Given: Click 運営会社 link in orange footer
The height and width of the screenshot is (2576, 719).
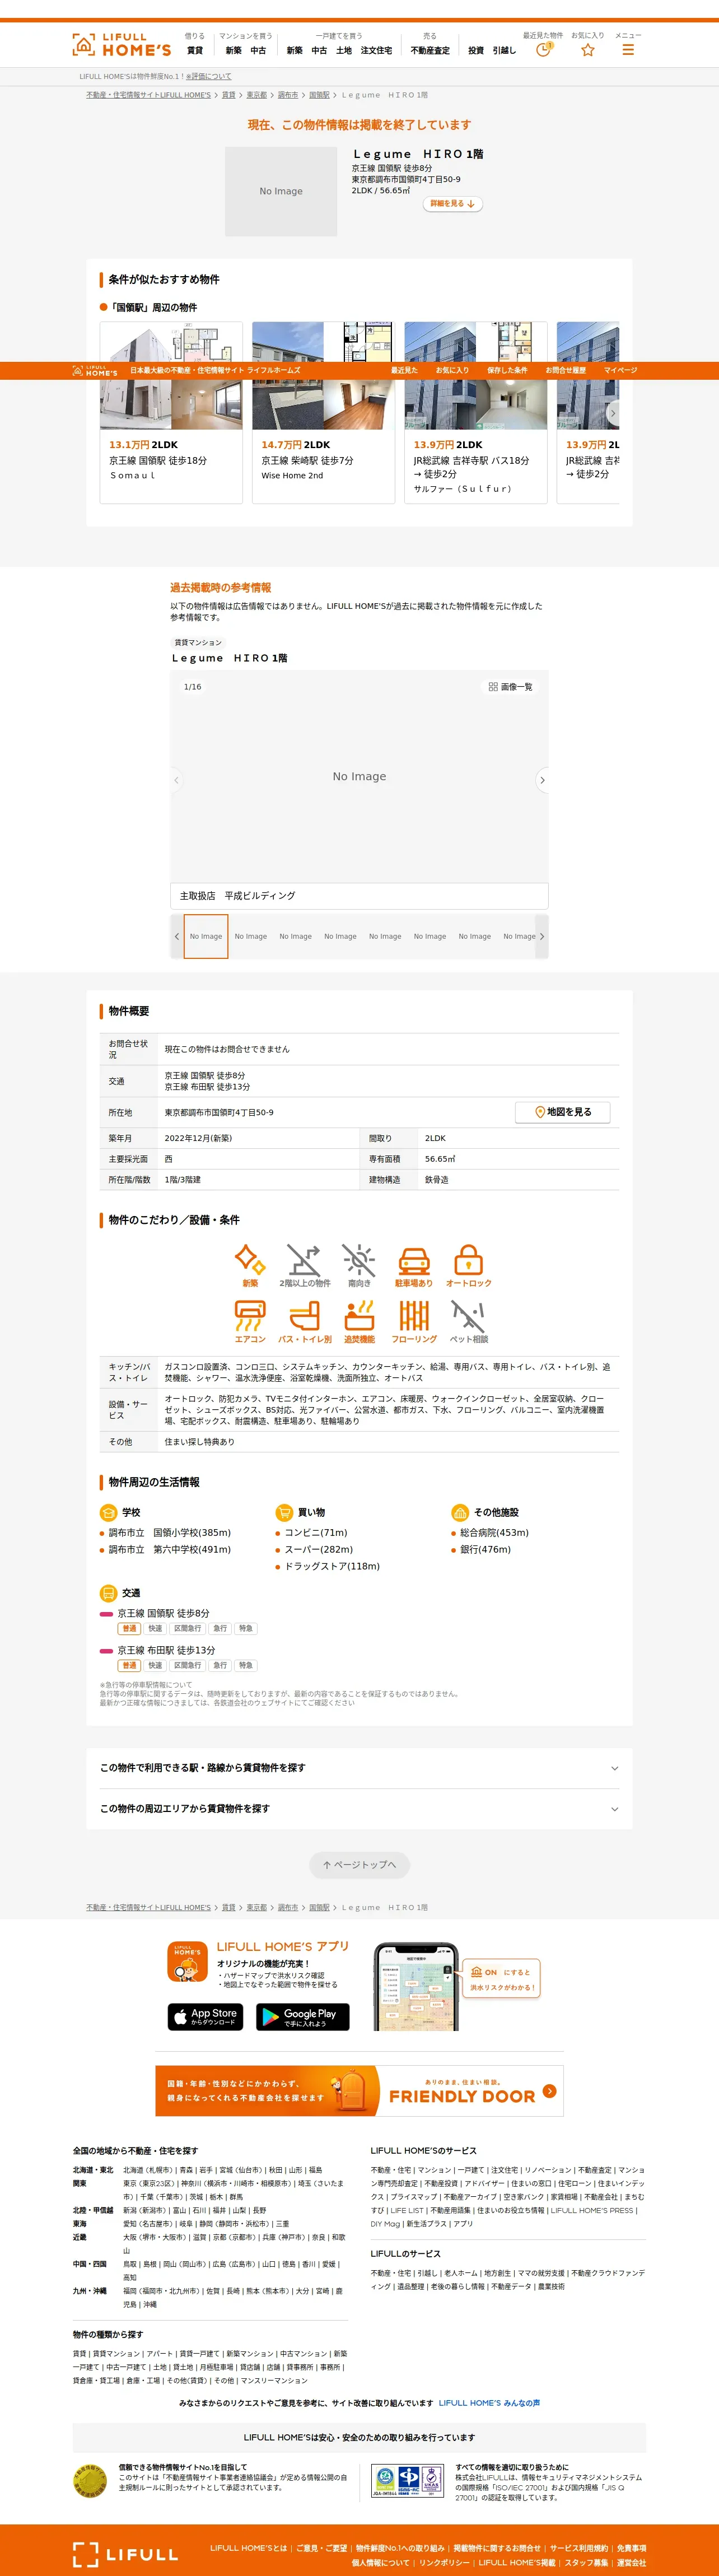Looking at the screenshot, I should click(631, 2562).
